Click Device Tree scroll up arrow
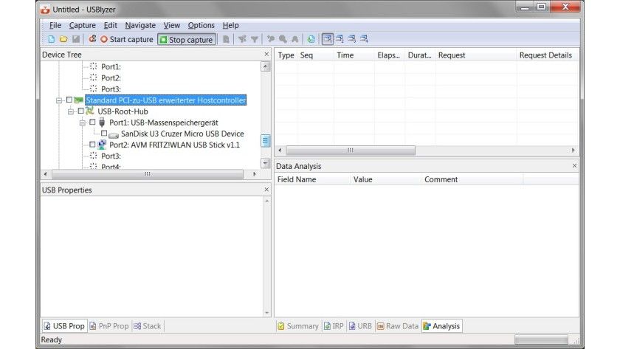This screenshot has height=349, width=620. tap(266, 66)
